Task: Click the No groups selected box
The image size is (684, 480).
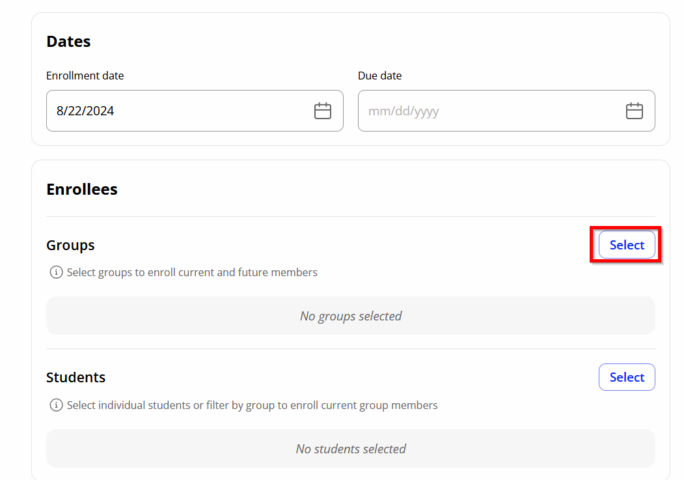Action: [x=350, y=316]
